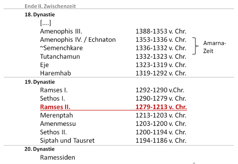Click the 20. Dynastie heading
Viewport: 238px width, 164px height.
(x=39, y=149)
